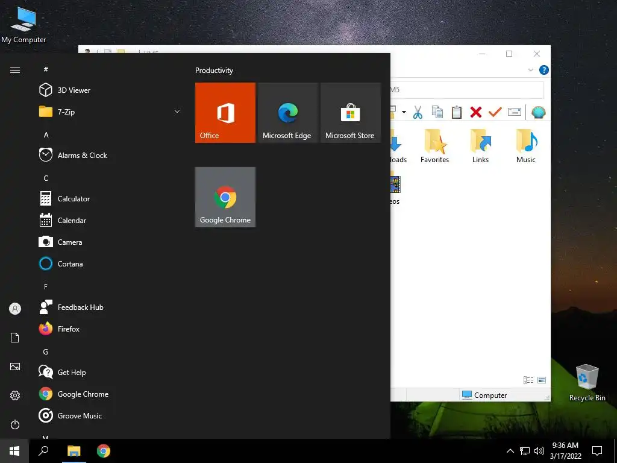This screenshot has height=463, width=617.
Task: Switch to details view in file window
Action: coord(528,380)
